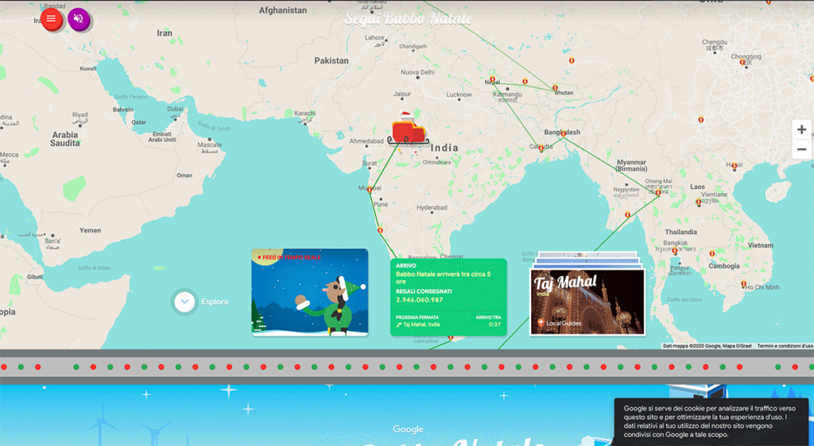Screen dimensions: 814x446
Task: Click the Nepal gift pin
Action: [492, 79]
